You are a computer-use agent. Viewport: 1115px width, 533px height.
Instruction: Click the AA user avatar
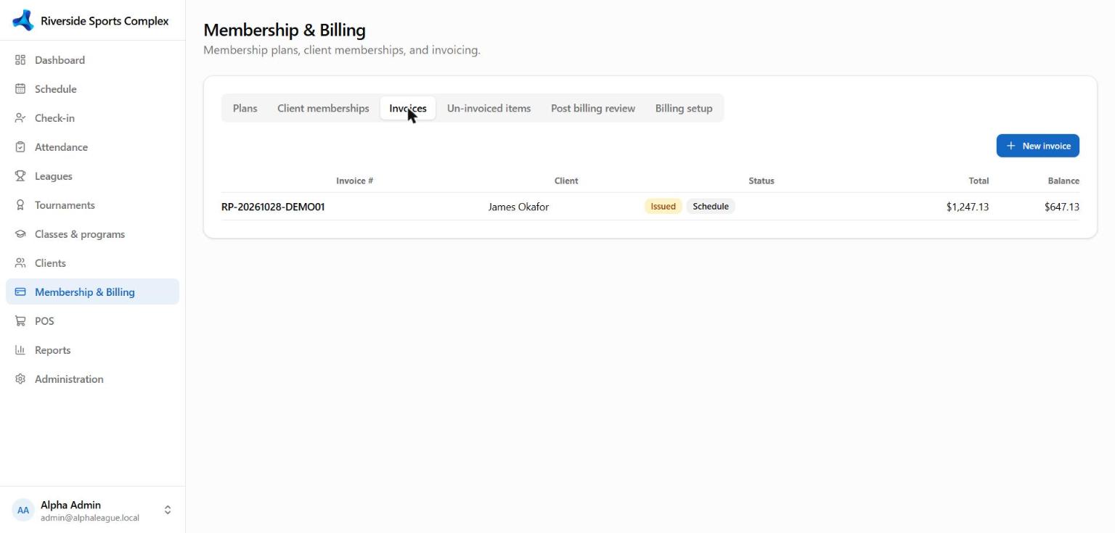click(x=23, y=511)
